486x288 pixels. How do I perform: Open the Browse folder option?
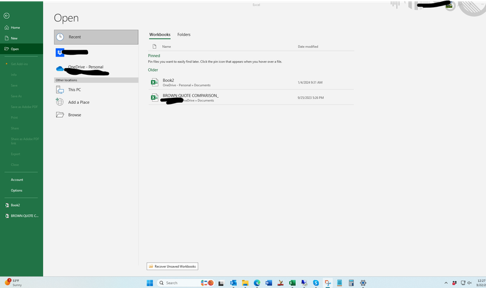[74, 115]
